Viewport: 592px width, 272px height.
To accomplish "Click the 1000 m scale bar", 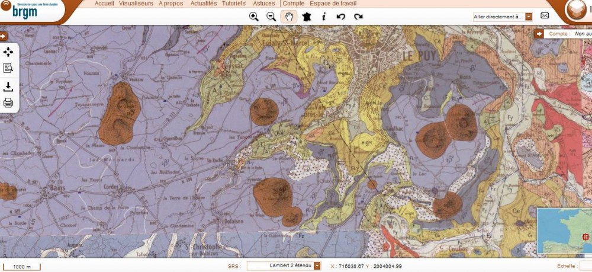I will point(21,267).
